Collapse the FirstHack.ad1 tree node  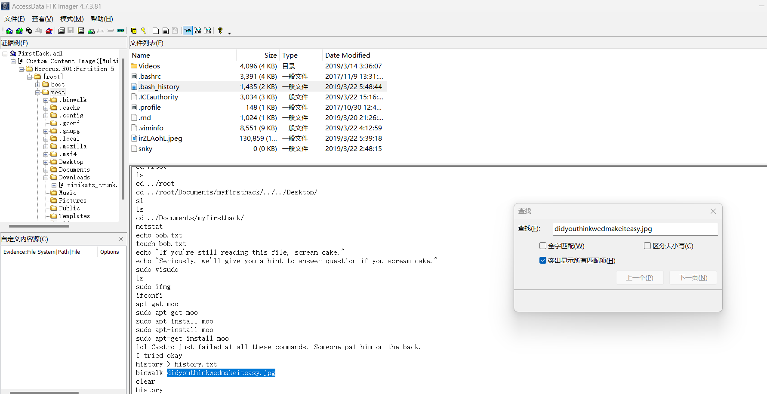tap(5, 54)
